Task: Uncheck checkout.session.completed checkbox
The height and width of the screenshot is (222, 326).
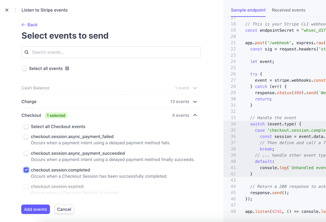Action: [26, 170]
